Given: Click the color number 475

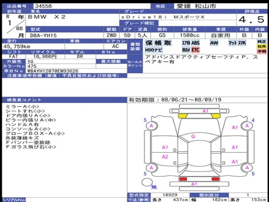Looking at the screenshot, I should 32,66.
